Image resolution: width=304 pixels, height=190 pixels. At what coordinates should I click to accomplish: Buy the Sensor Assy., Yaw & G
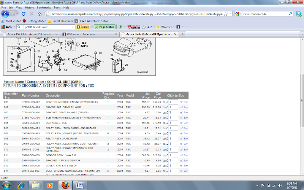[184, 155]
